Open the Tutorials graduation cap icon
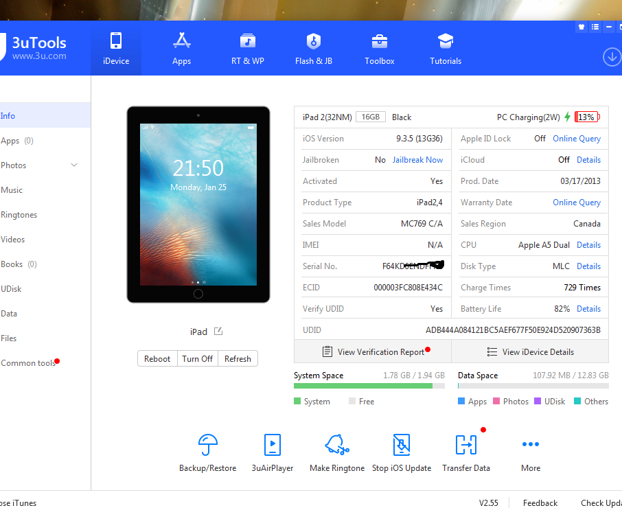Screen dimensions: 622x508 pos(446,41)
